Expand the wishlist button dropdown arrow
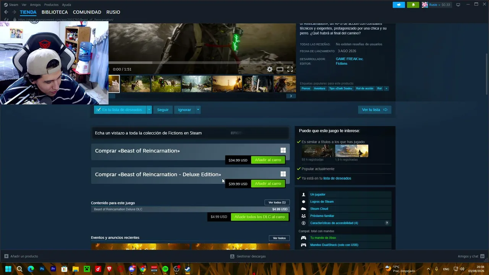 [149, 110]
